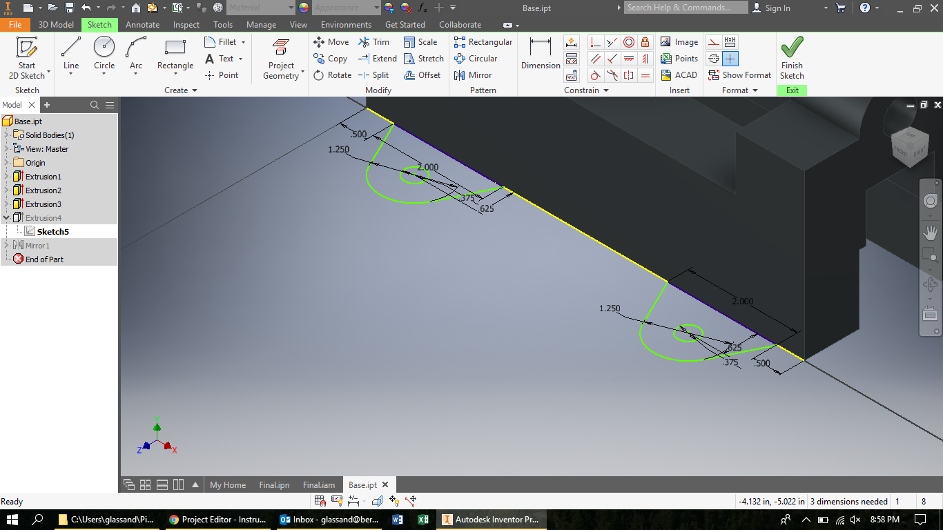The width and height of the screenshot is (943, 530).
Task: Switch to Inspect tab
Action: (186, 25)
